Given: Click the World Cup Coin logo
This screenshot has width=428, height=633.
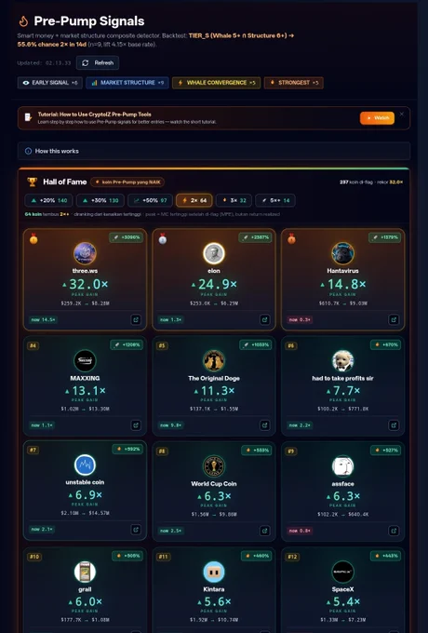Looking at the screenshot, I should 214,466.
